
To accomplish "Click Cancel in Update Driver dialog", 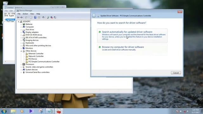I will [176, 73].
